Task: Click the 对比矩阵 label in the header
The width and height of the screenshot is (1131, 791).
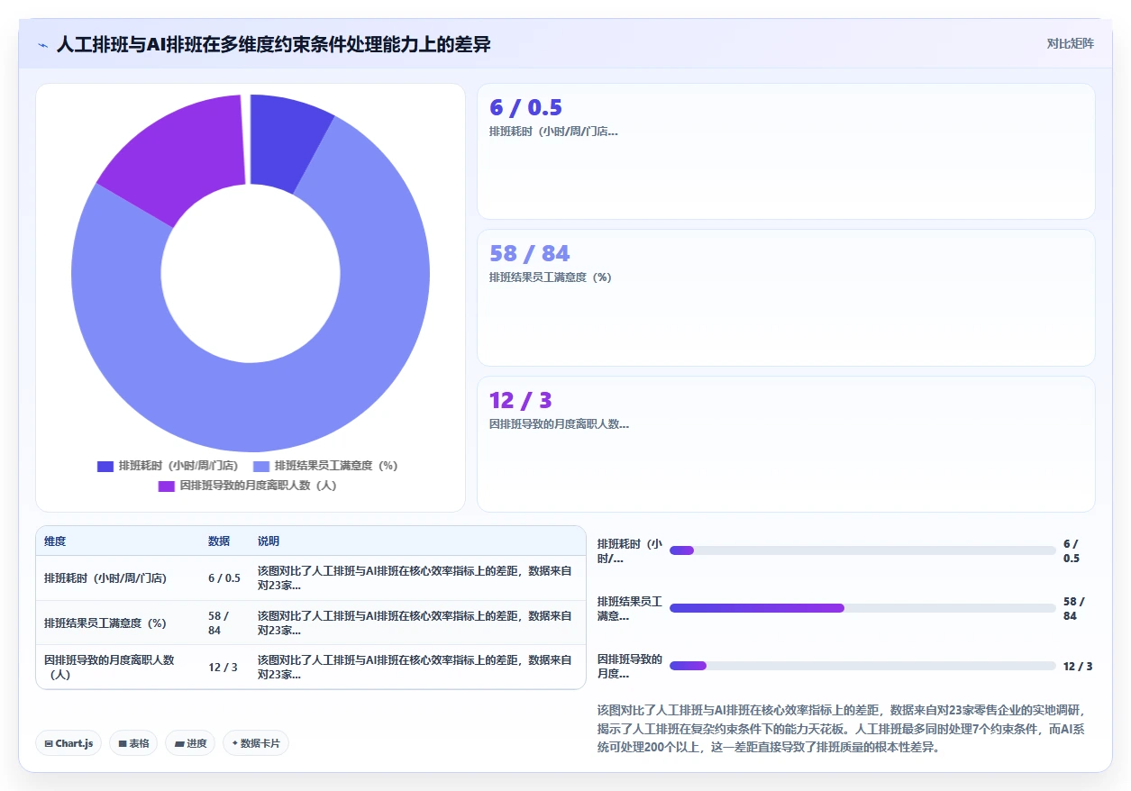Action: click(x=1071, y=44)
